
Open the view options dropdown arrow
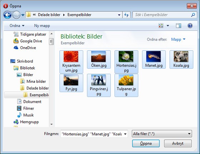[x=168, y=26]
